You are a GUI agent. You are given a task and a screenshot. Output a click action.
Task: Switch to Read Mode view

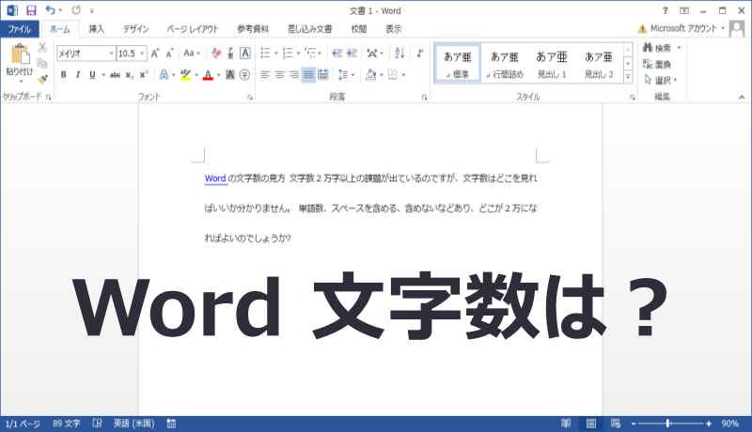pos(566,424)
